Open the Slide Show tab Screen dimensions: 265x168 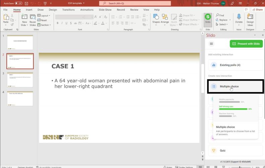click(104, 10)
